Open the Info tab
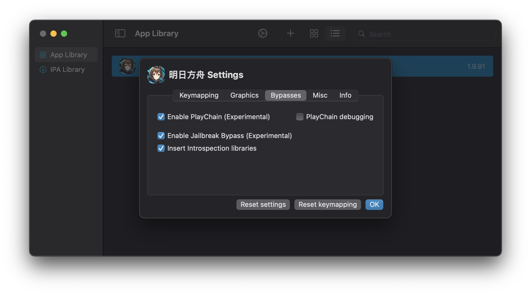The image size is (531, 295). click(345, 95)
